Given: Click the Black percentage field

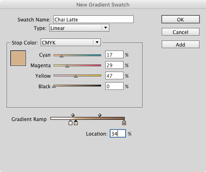Looking at the screenshot, I should [114, 86].
